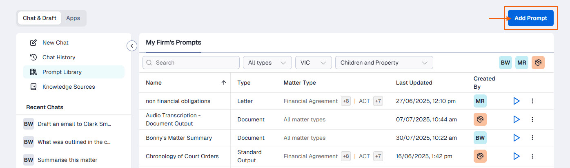Show the +8 matter types badge for non financial obligations
This screenshot has height=168, width=570.
click(346, 101)
